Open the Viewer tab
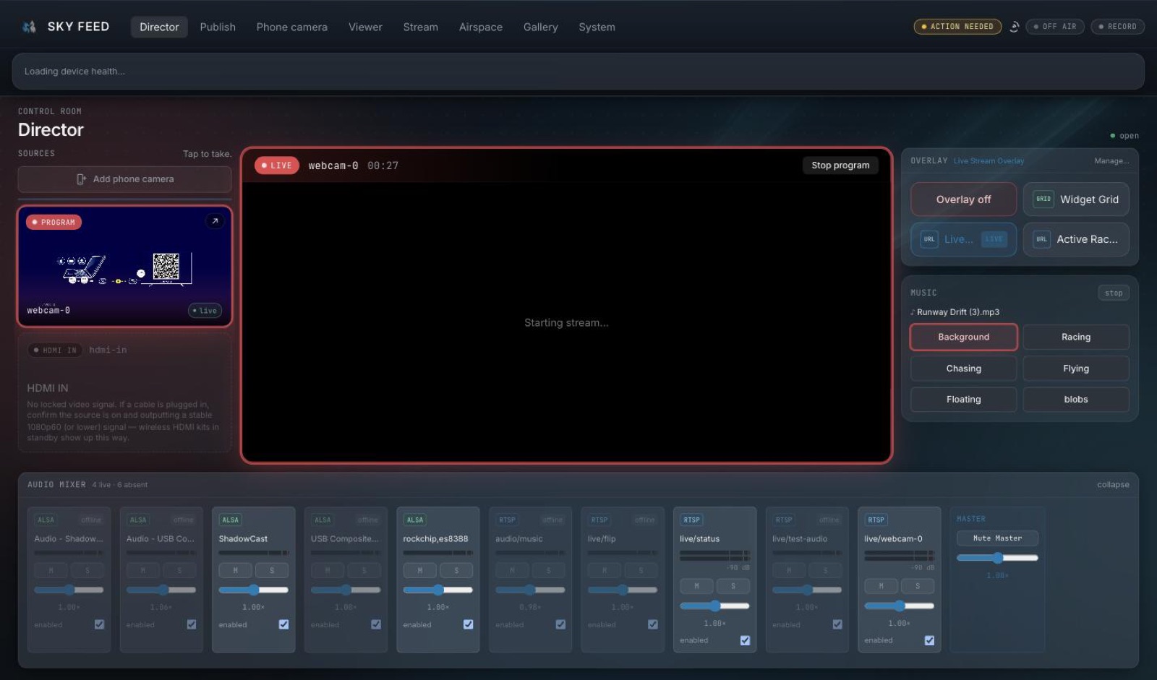This screenshot has height=680, width=1157. [365, 27]
